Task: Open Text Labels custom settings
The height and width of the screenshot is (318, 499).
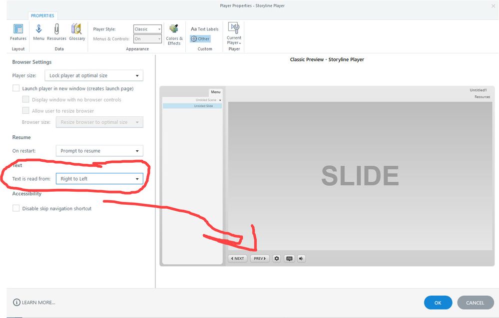Action: (205, 29)
